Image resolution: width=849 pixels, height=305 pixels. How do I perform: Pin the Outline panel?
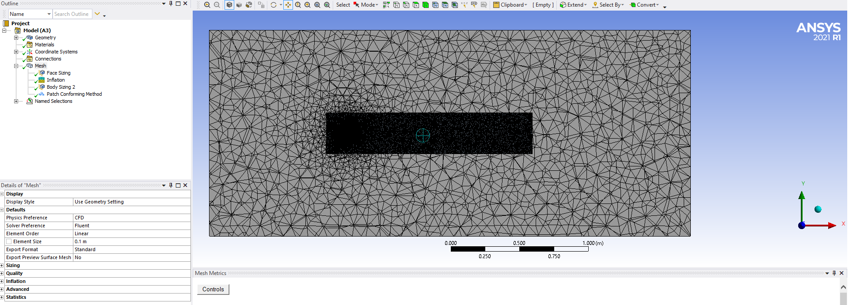click(x=171, y=4)
